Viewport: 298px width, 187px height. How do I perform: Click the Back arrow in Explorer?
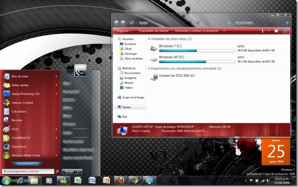click(116, 23)
